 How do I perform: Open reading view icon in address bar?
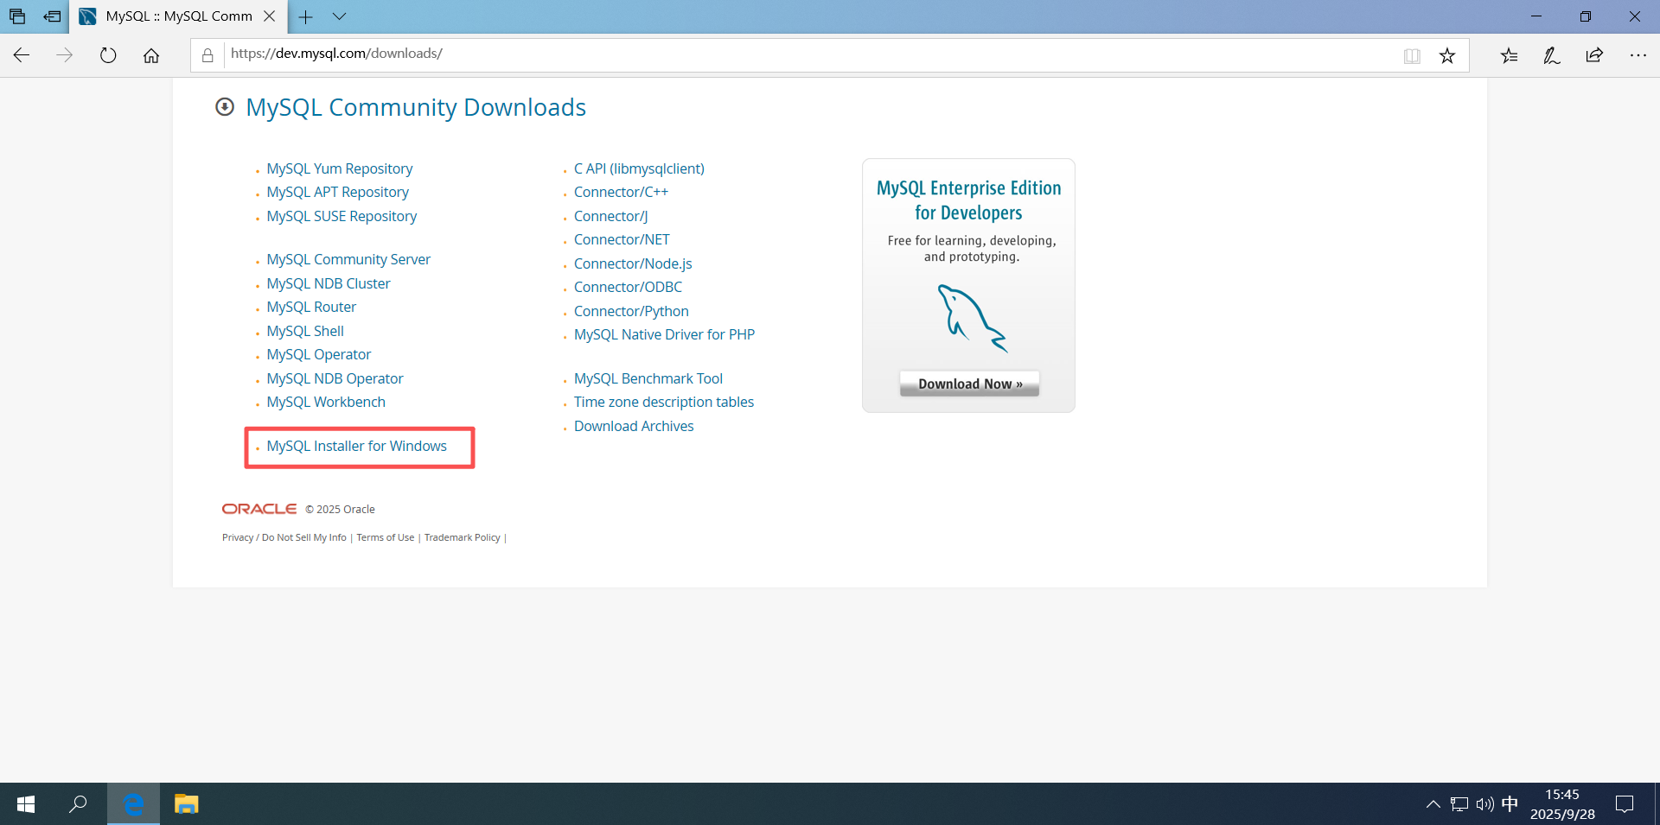[1412, 56]
